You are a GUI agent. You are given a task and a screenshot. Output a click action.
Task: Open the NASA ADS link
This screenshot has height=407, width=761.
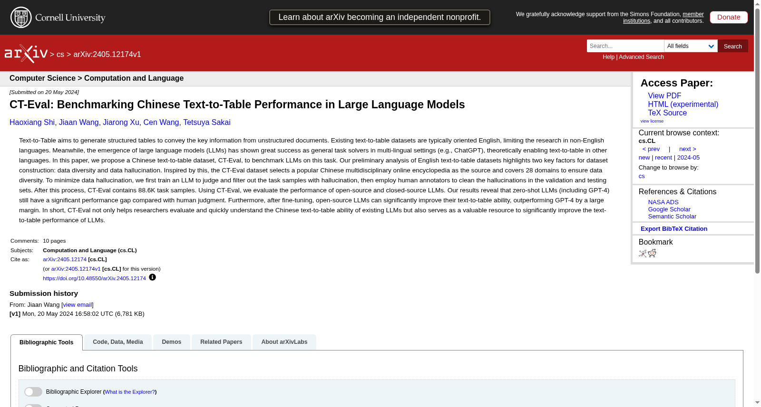click(x=663, y=202)
